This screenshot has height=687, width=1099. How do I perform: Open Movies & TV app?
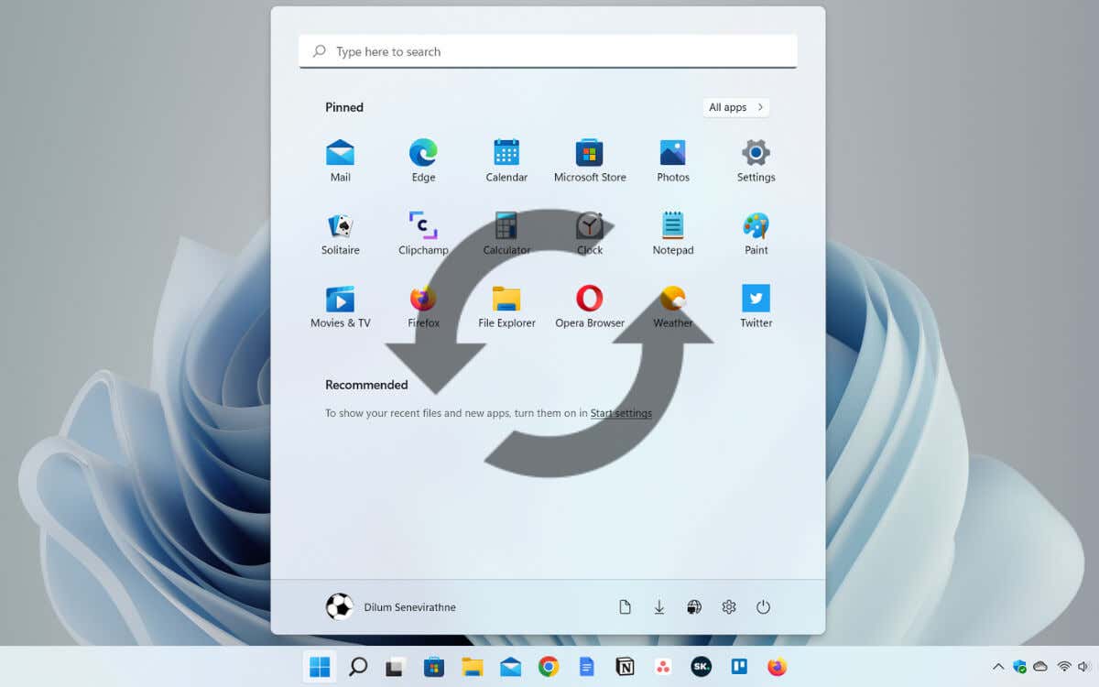point(341,306)
